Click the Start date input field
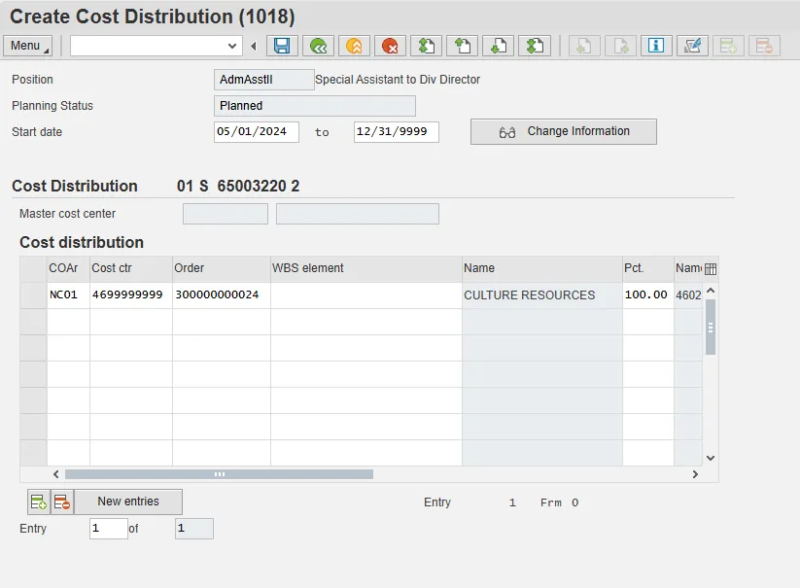 coord(256,131)
